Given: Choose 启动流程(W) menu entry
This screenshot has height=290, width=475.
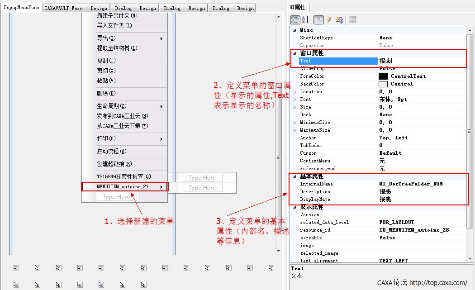Looking at the screenshot, I should click(111, 151).
